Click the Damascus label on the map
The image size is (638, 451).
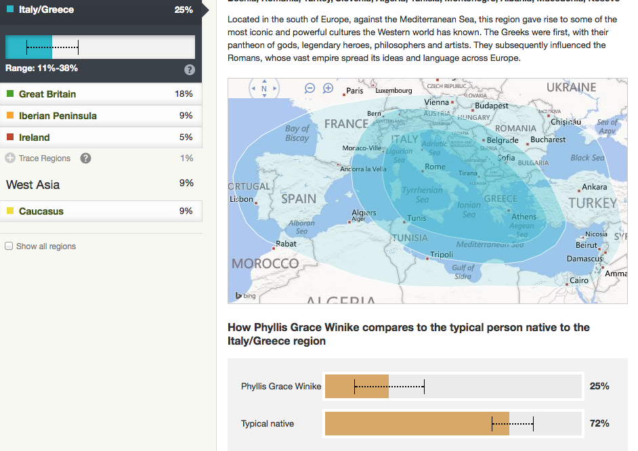[584, 259]
